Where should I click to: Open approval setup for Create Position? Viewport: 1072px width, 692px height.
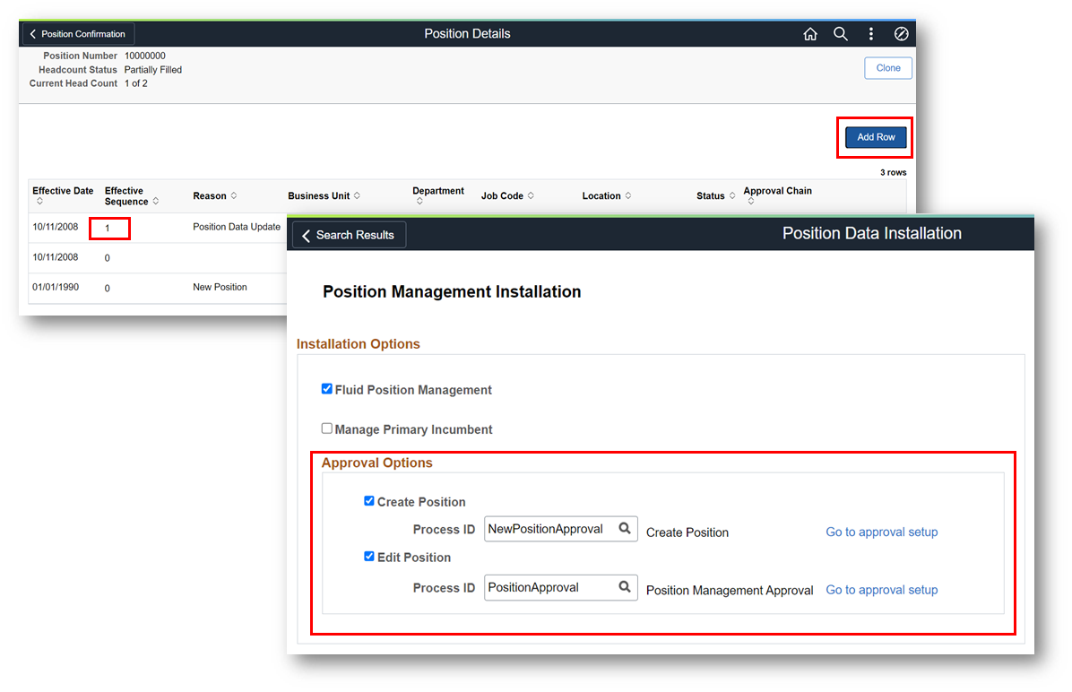tap(881, 532)
